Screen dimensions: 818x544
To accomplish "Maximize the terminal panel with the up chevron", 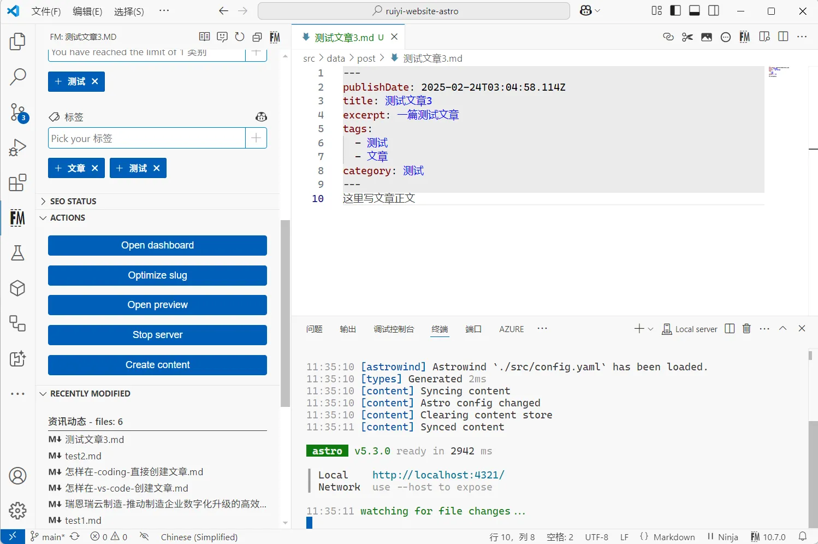I will pyautogui.click(x=783, y=328).
